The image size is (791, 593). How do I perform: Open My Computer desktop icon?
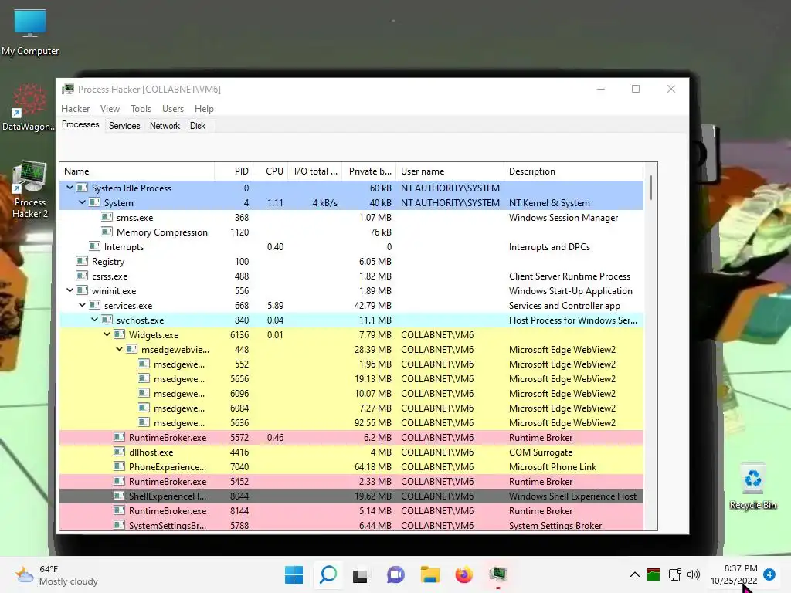point(30,32)
